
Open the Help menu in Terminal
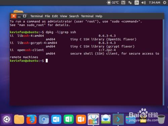pos(99,16)
